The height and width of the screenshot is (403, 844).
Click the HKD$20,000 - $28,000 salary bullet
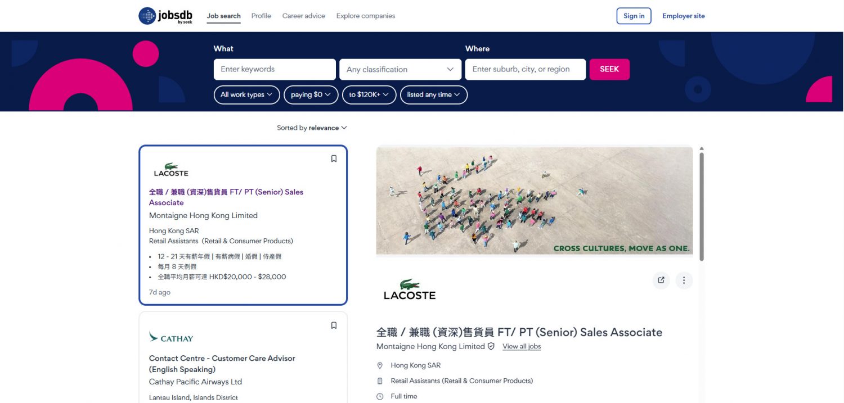222,277
